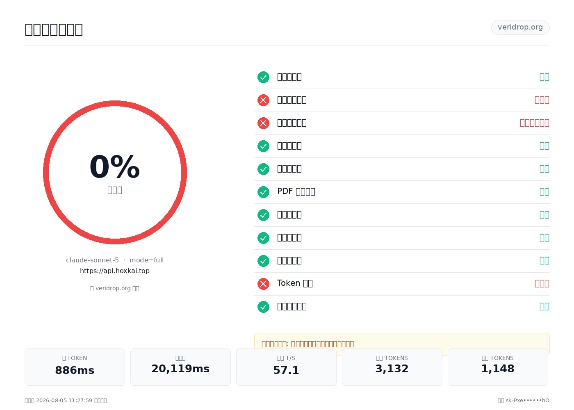Click the red X icon beside Token

coord(263,284)
